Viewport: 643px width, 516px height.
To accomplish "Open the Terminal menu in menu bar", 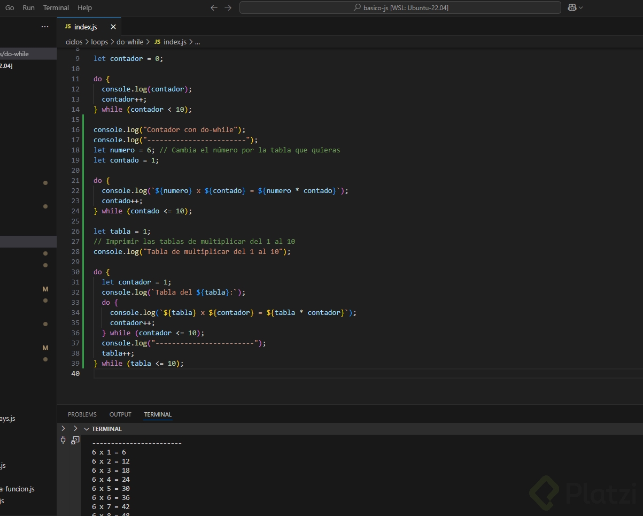I will (56, 7).
